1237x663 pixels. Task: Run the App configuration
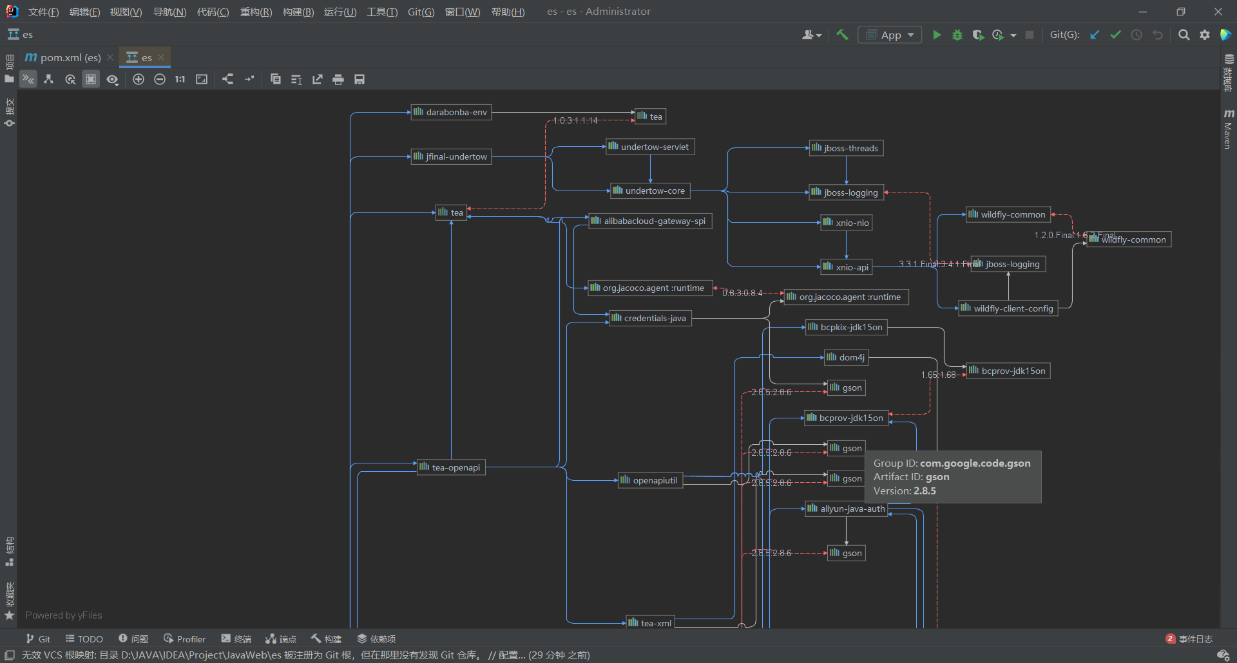coord(937,35)
